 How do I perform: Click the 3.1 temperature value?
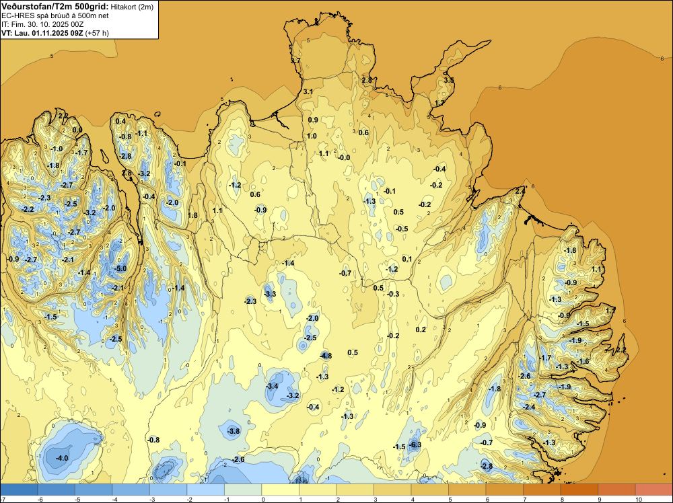point(308,91)
